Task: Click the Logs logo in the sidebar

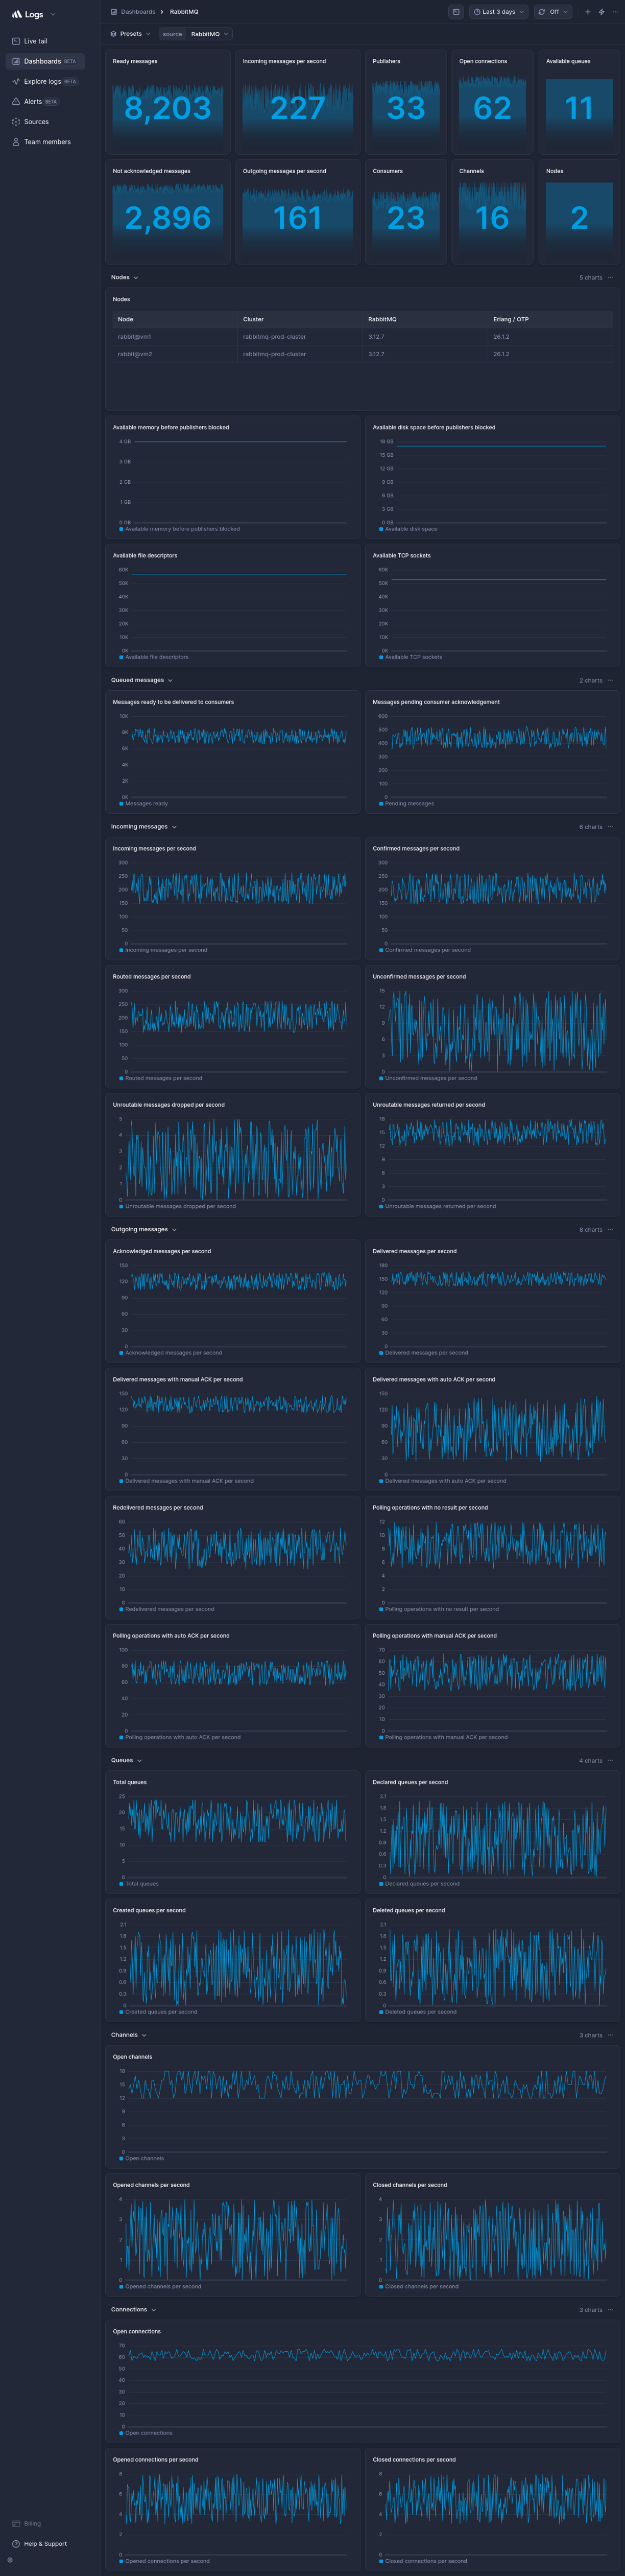Action: 28,14
